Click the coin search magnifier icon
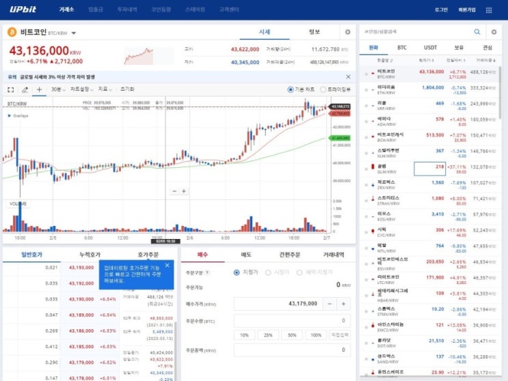The height and width of the screenshot is (381, 508). (477, 31)
